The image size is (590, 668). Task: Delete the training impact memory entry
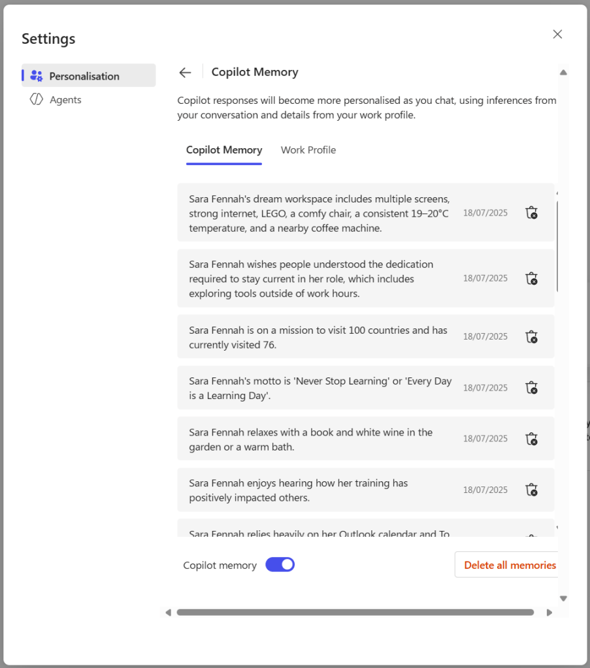point(531,490)
